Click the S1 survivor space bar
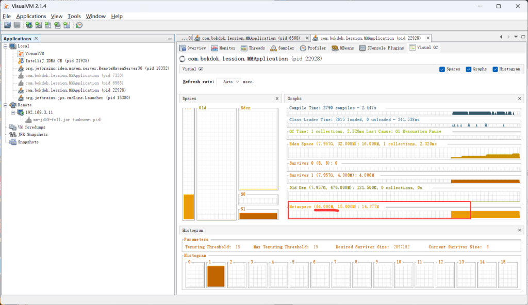528x305 pixels. tap(258, 216)
